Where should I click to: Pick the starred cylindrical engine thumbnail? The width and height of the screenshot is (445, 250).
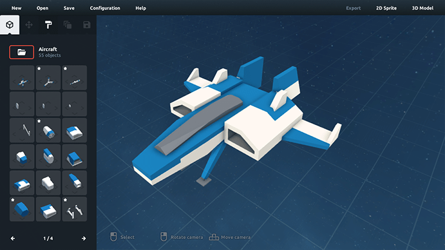tap(48, 130)
